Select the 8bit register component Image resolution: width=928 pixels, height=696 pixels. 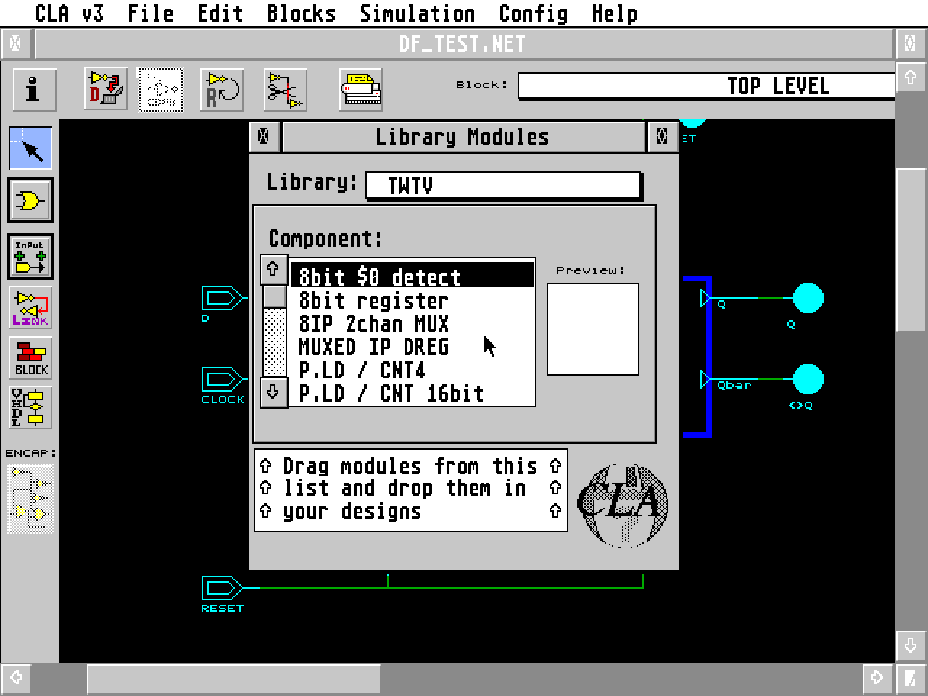click(x=372, y=300)
